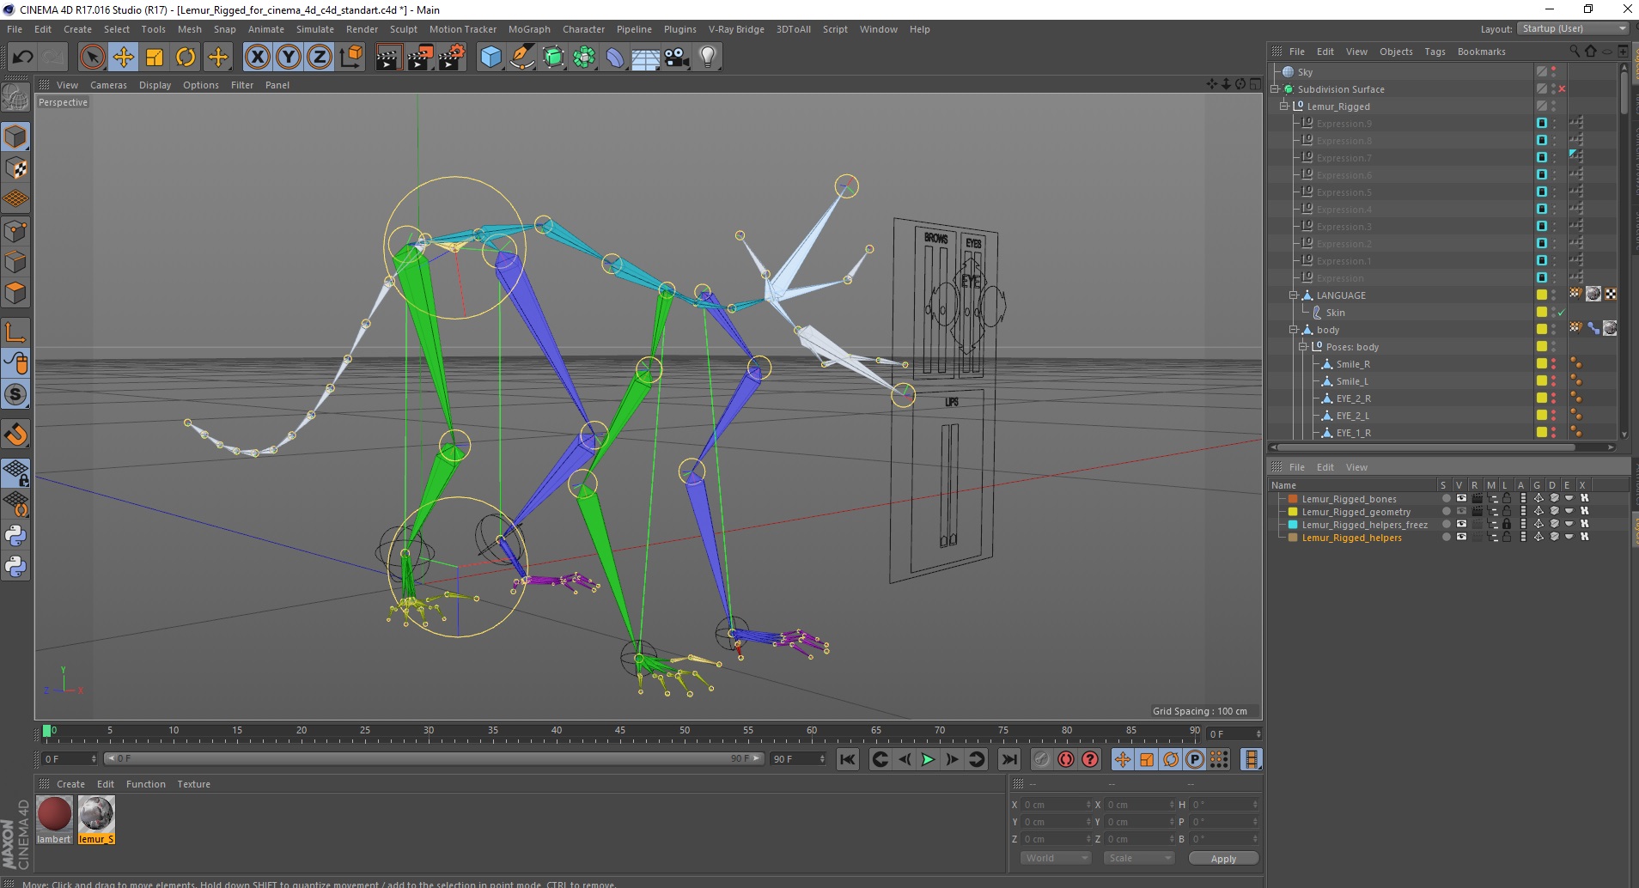Open the Simulate menu

pos(315,29)
